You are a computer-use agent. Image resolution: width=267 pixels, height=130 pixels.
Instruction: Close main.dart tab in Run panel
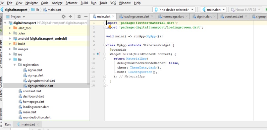point(38,124)
